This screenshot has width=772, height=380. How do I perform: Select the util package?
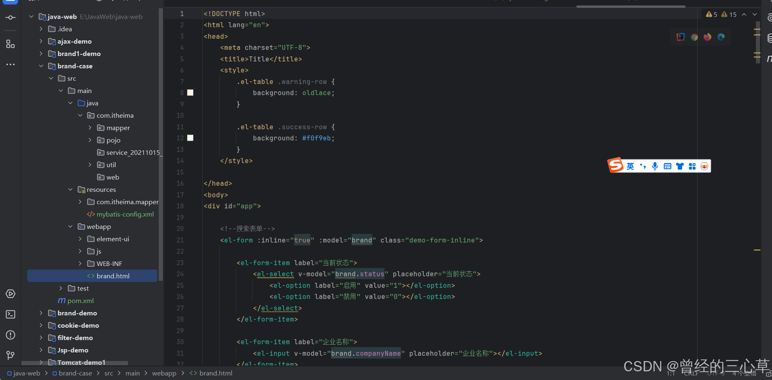point(107,165)
